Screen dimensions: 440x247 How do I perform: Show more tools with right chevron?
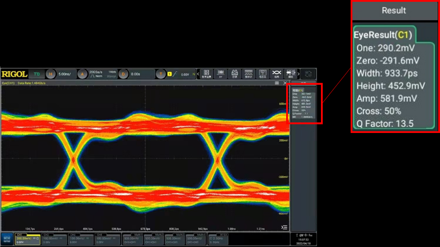point(299,74)
